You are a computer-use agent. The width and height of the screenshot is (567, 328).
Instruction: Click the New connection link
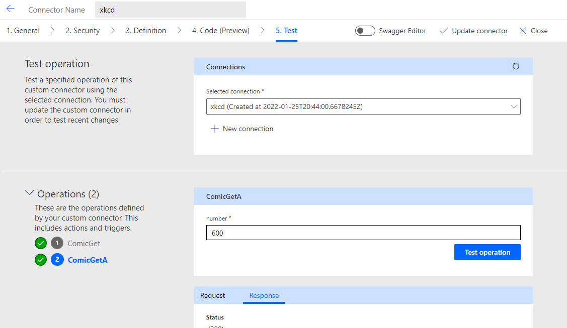[x=248, y=129]
